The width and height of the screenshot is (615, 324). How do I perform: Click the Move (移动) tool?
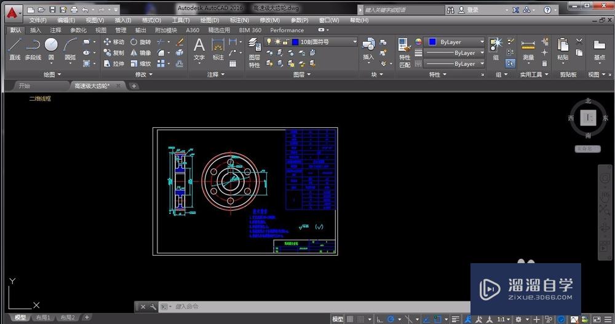click(114, 42)
